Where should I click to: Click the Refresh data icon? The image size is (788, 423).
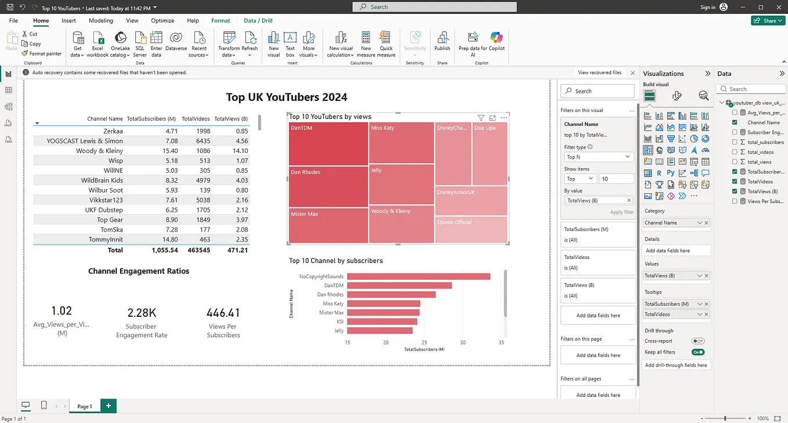[250, 37]
